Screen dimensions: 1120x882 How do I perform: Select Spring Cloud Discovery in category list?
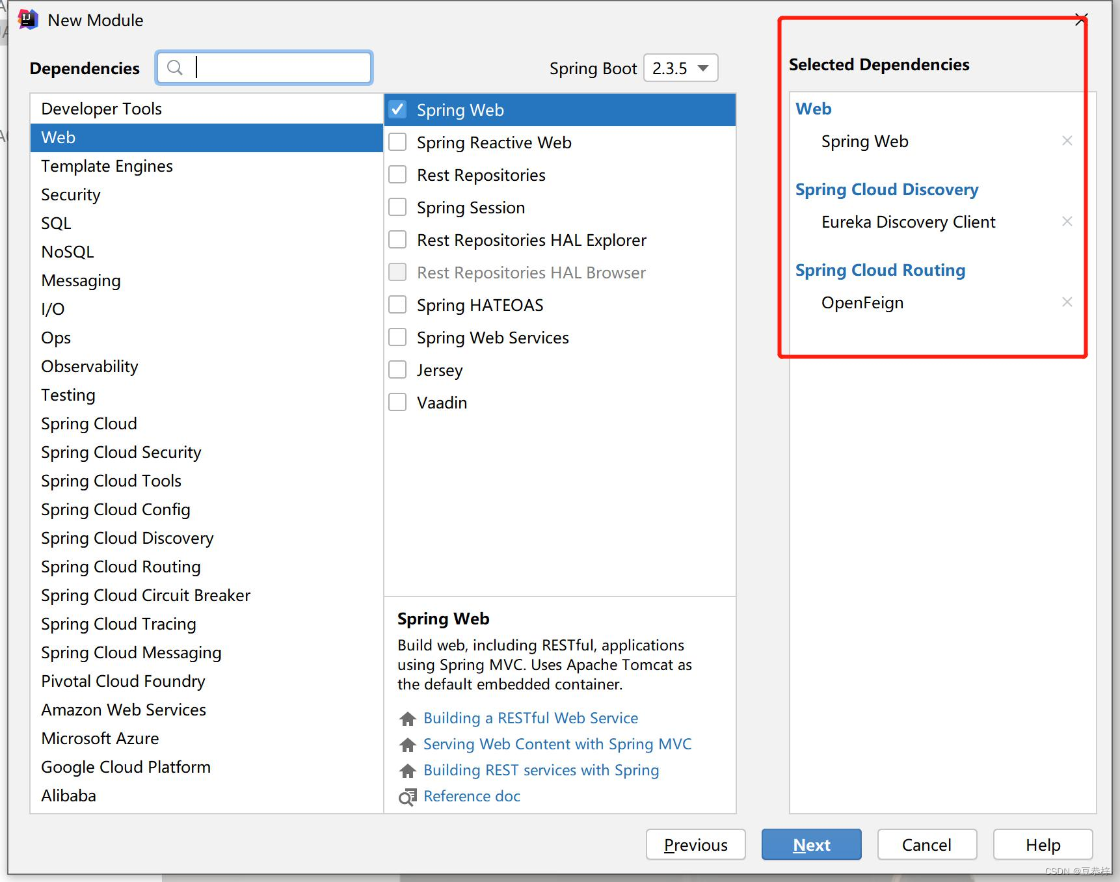click(206, 538)
